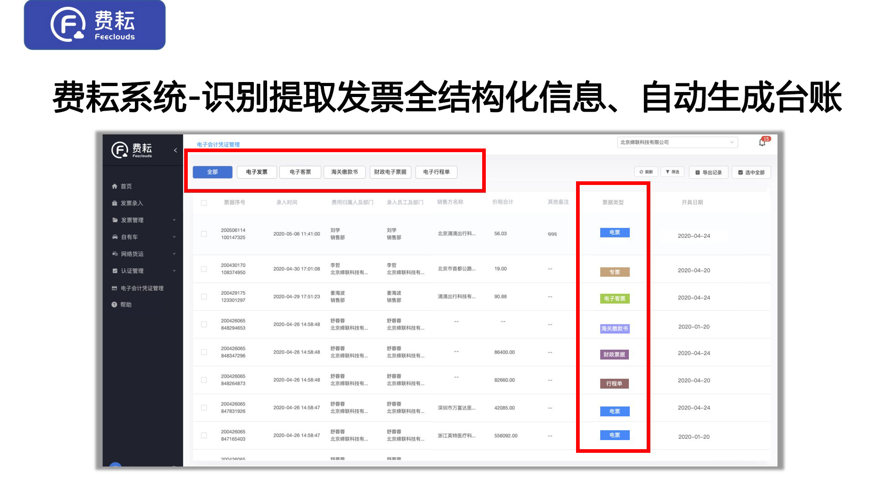Click the 电票 tag in row 847831926
Image resolution: width=875 pixels, height=492 pixels.
[614, 411]
